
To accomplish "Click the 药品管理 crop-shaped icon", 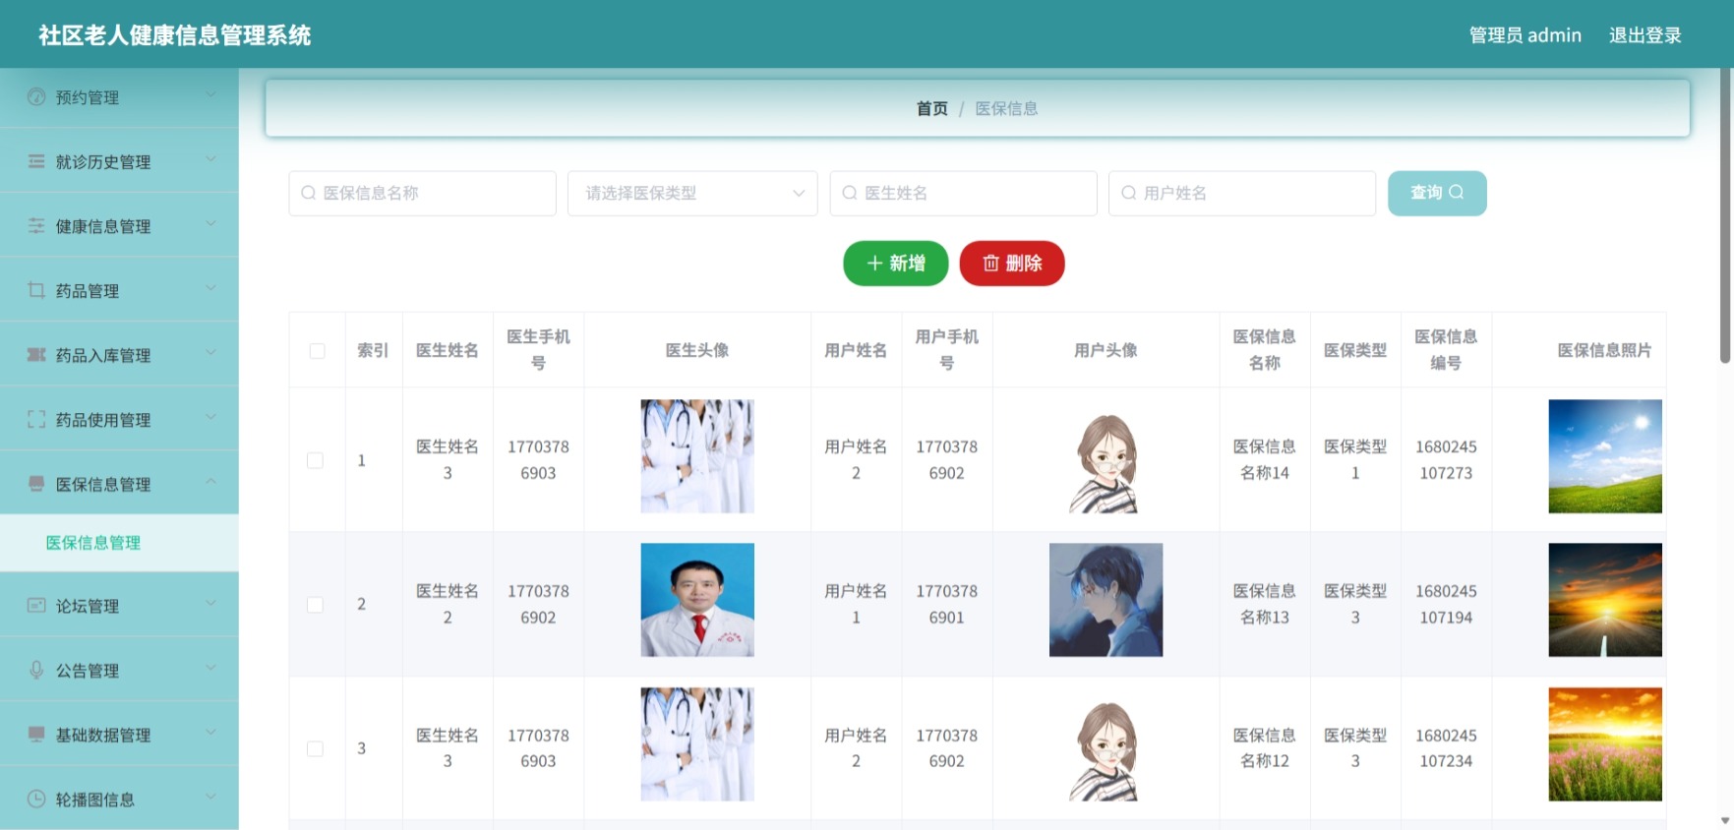I will (36, 290).
